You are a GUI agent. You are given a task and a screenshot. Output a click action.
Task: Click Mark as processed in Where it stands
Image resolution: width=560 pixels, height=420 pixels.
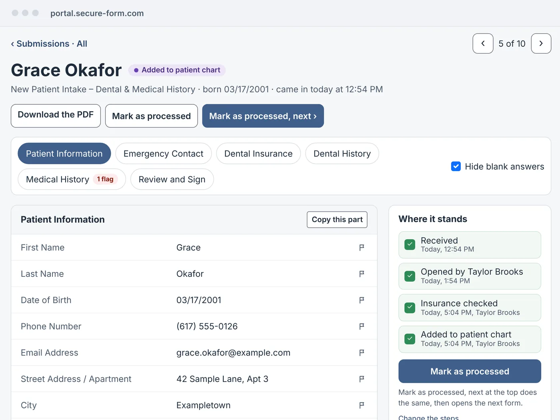coord(470,371)
